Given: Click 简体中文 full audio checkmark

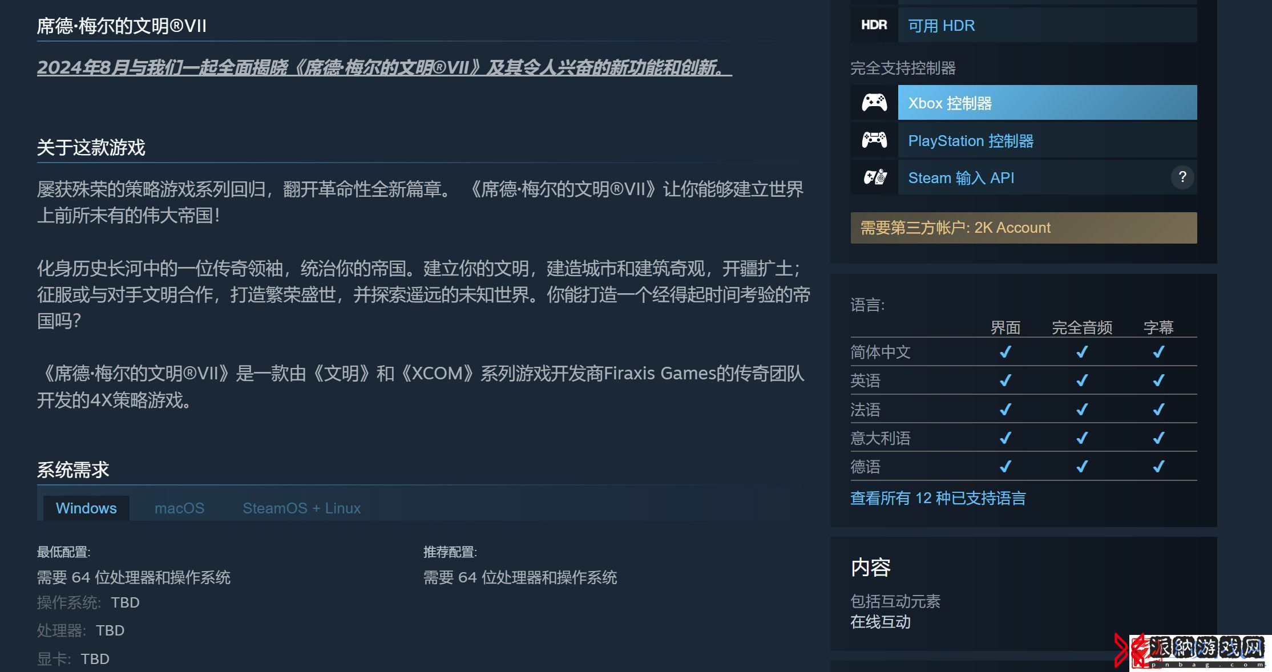Looking at the screenshot, I should point(1082,351).
